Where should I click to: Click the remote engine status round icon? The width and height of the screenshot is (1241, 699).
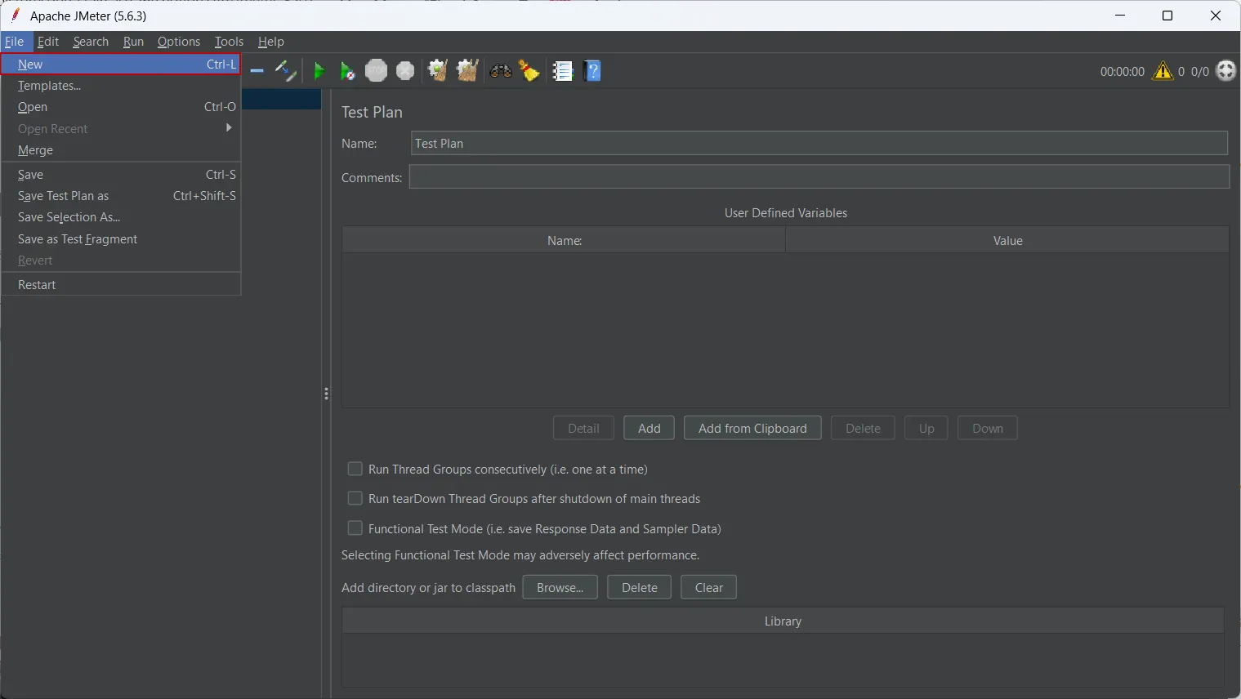point(1225,71)
